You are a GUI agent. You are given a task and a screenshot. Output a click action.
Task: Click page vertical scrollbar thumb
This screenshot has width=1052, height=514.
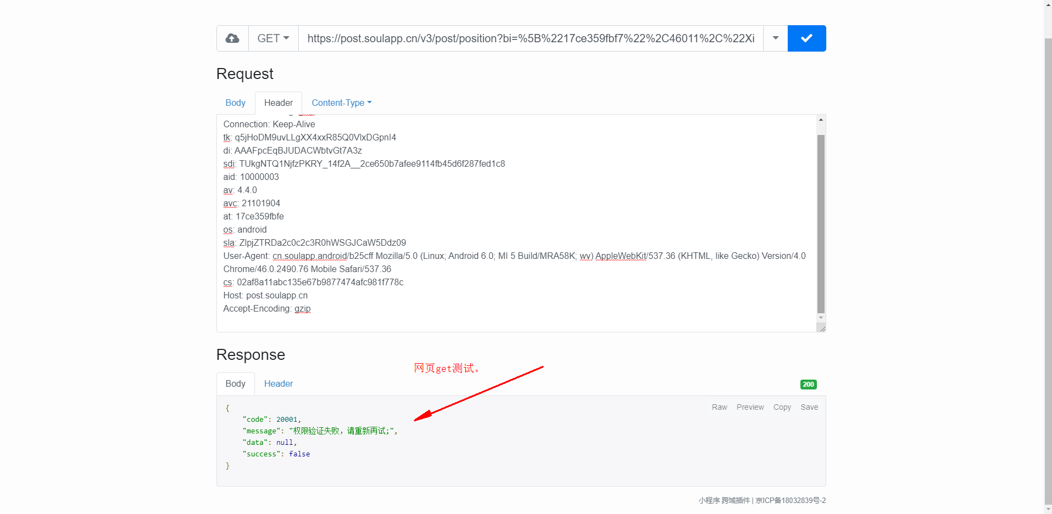click(1048, 272)
